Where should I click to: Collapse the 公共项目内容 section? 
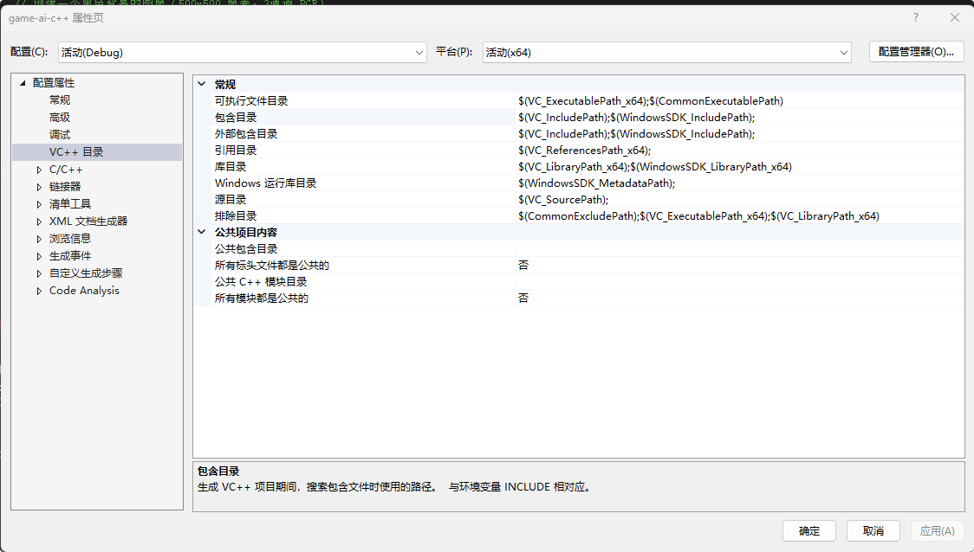202,233
